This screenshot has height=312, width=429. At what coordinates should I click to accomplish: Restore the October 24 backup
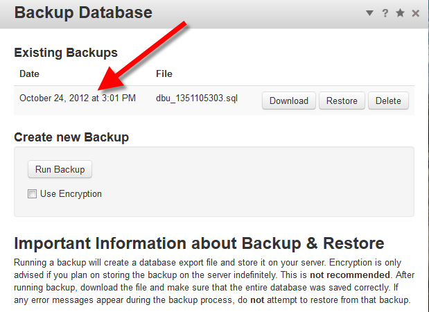[342, 101]
